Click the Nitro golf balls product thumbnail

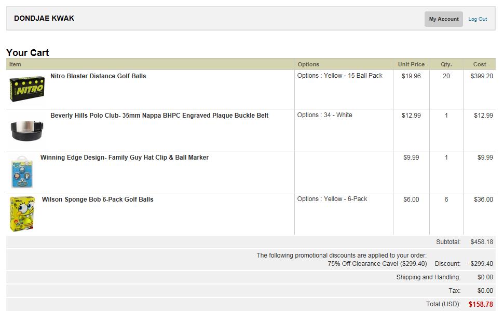tap(27, 89)
